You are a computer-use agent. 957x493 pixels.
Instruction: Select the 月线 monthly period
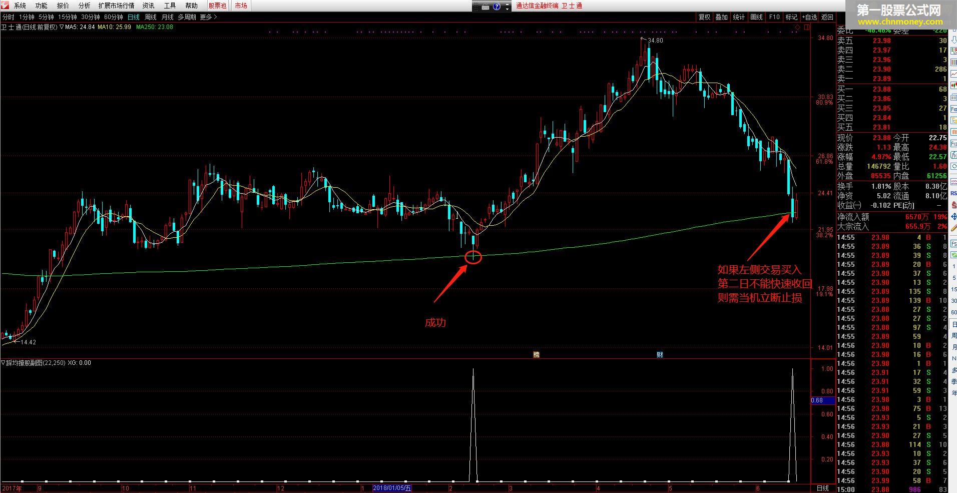(x=168, y=17)
